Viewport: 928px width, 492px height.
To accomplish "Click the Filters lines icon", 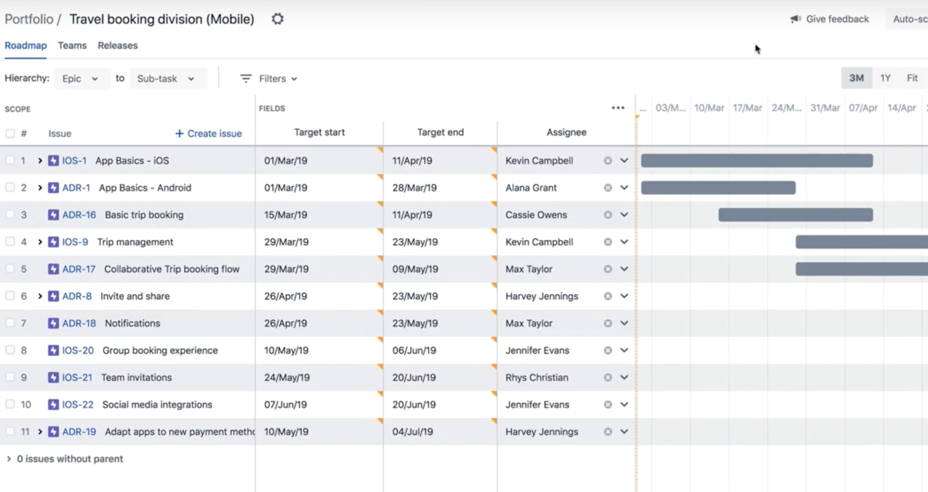I will tap(246, 78).
